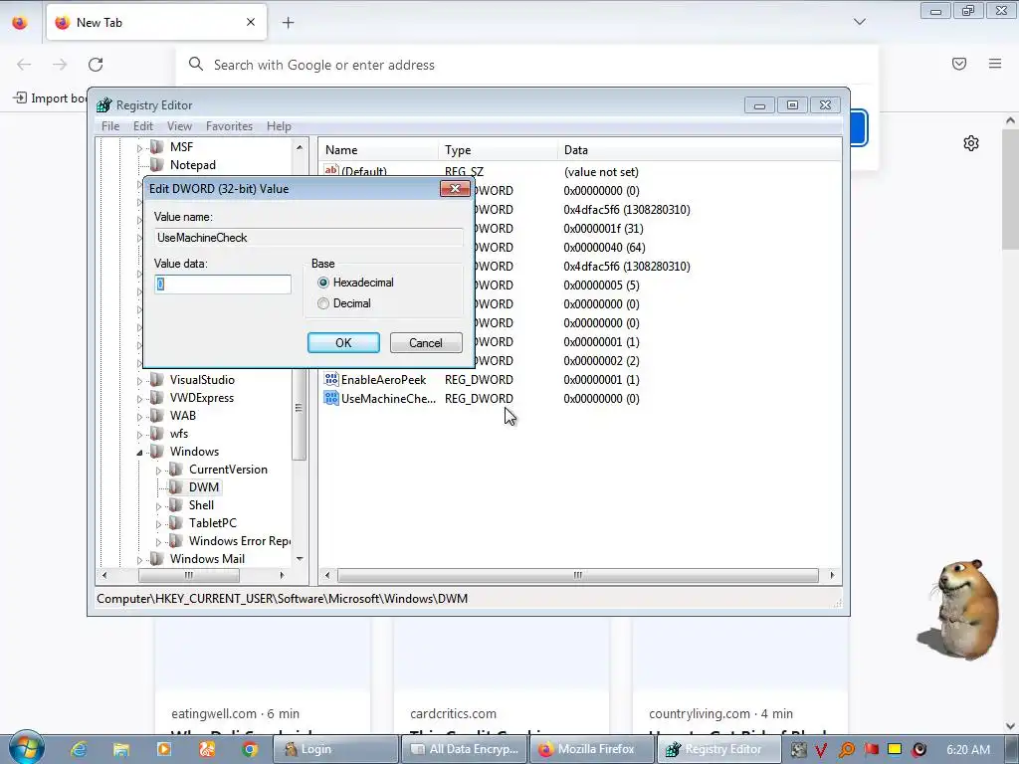Click the tree pane horizontal scrollbar thumb
This screenshot has height=764, width=1019.
point(189,575)
